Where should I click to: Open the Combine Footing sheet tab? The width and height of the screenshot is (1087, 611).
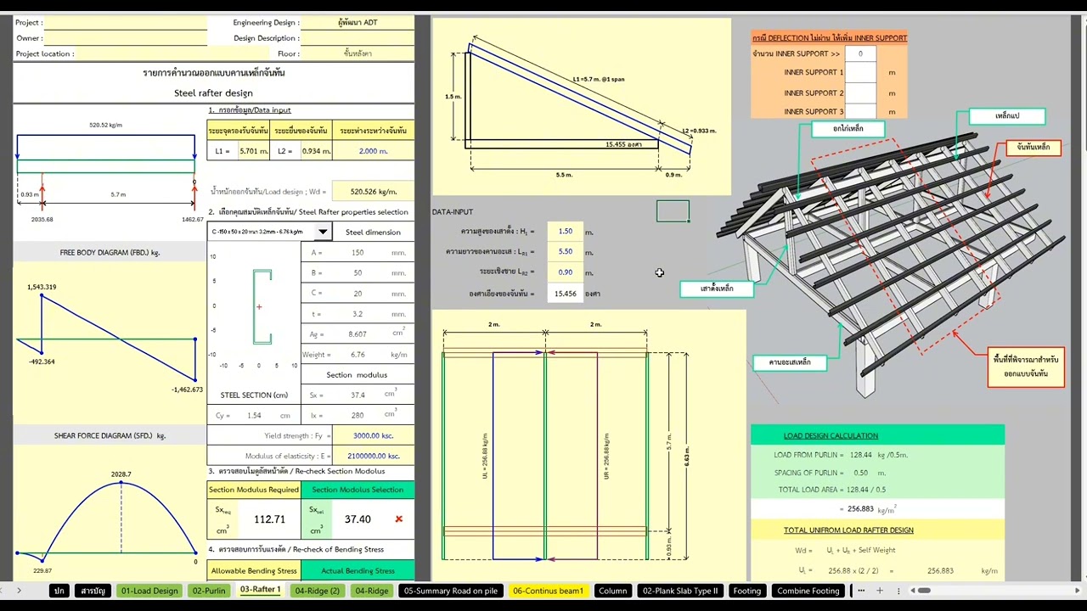click(x=808, y=591)
